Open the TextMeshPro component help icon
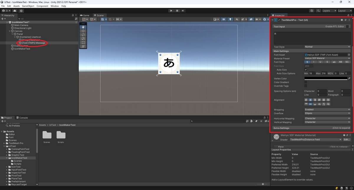Viewport: 354px width, 190px height. pyautogui.click(x=342, y=20)
